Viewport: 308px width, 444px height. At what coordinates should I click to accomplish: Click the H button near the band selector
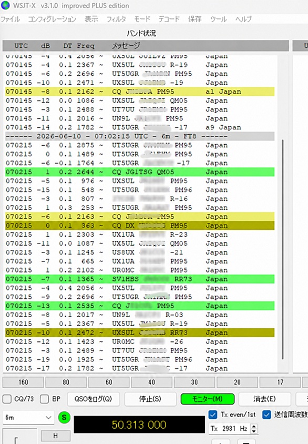pos(55,436)
